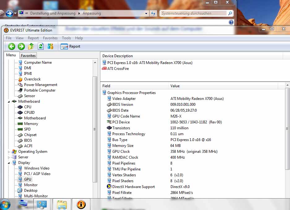Viewport: 290px width, 210px height.
Task: Select the CPUID tree item
Action: coord(29,112)
